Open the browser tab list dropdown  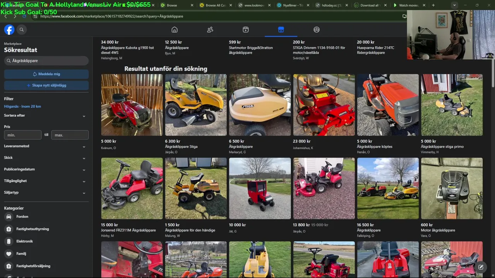point(454,5)
